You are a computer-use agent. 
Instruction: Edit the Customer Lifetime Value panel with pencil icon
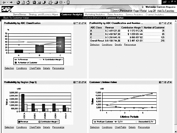168,82
